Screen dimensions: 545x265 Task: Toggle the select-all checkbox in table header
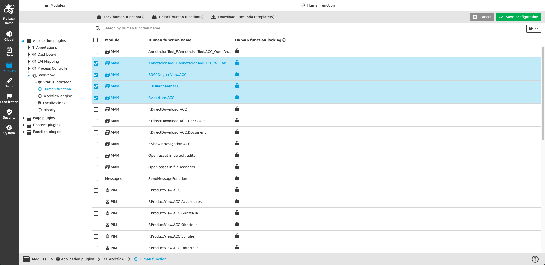pos(96,40)
